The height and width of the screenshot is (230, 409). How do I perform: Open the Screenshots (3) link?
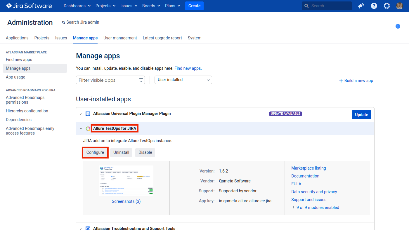[x=126, y=201]
